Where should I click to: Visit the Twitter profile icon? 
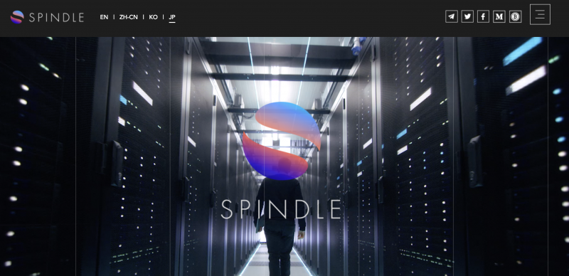467,16
